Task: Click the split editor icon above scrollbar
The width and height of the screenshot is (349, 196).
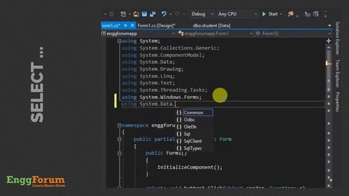Action: coord(328,41)
